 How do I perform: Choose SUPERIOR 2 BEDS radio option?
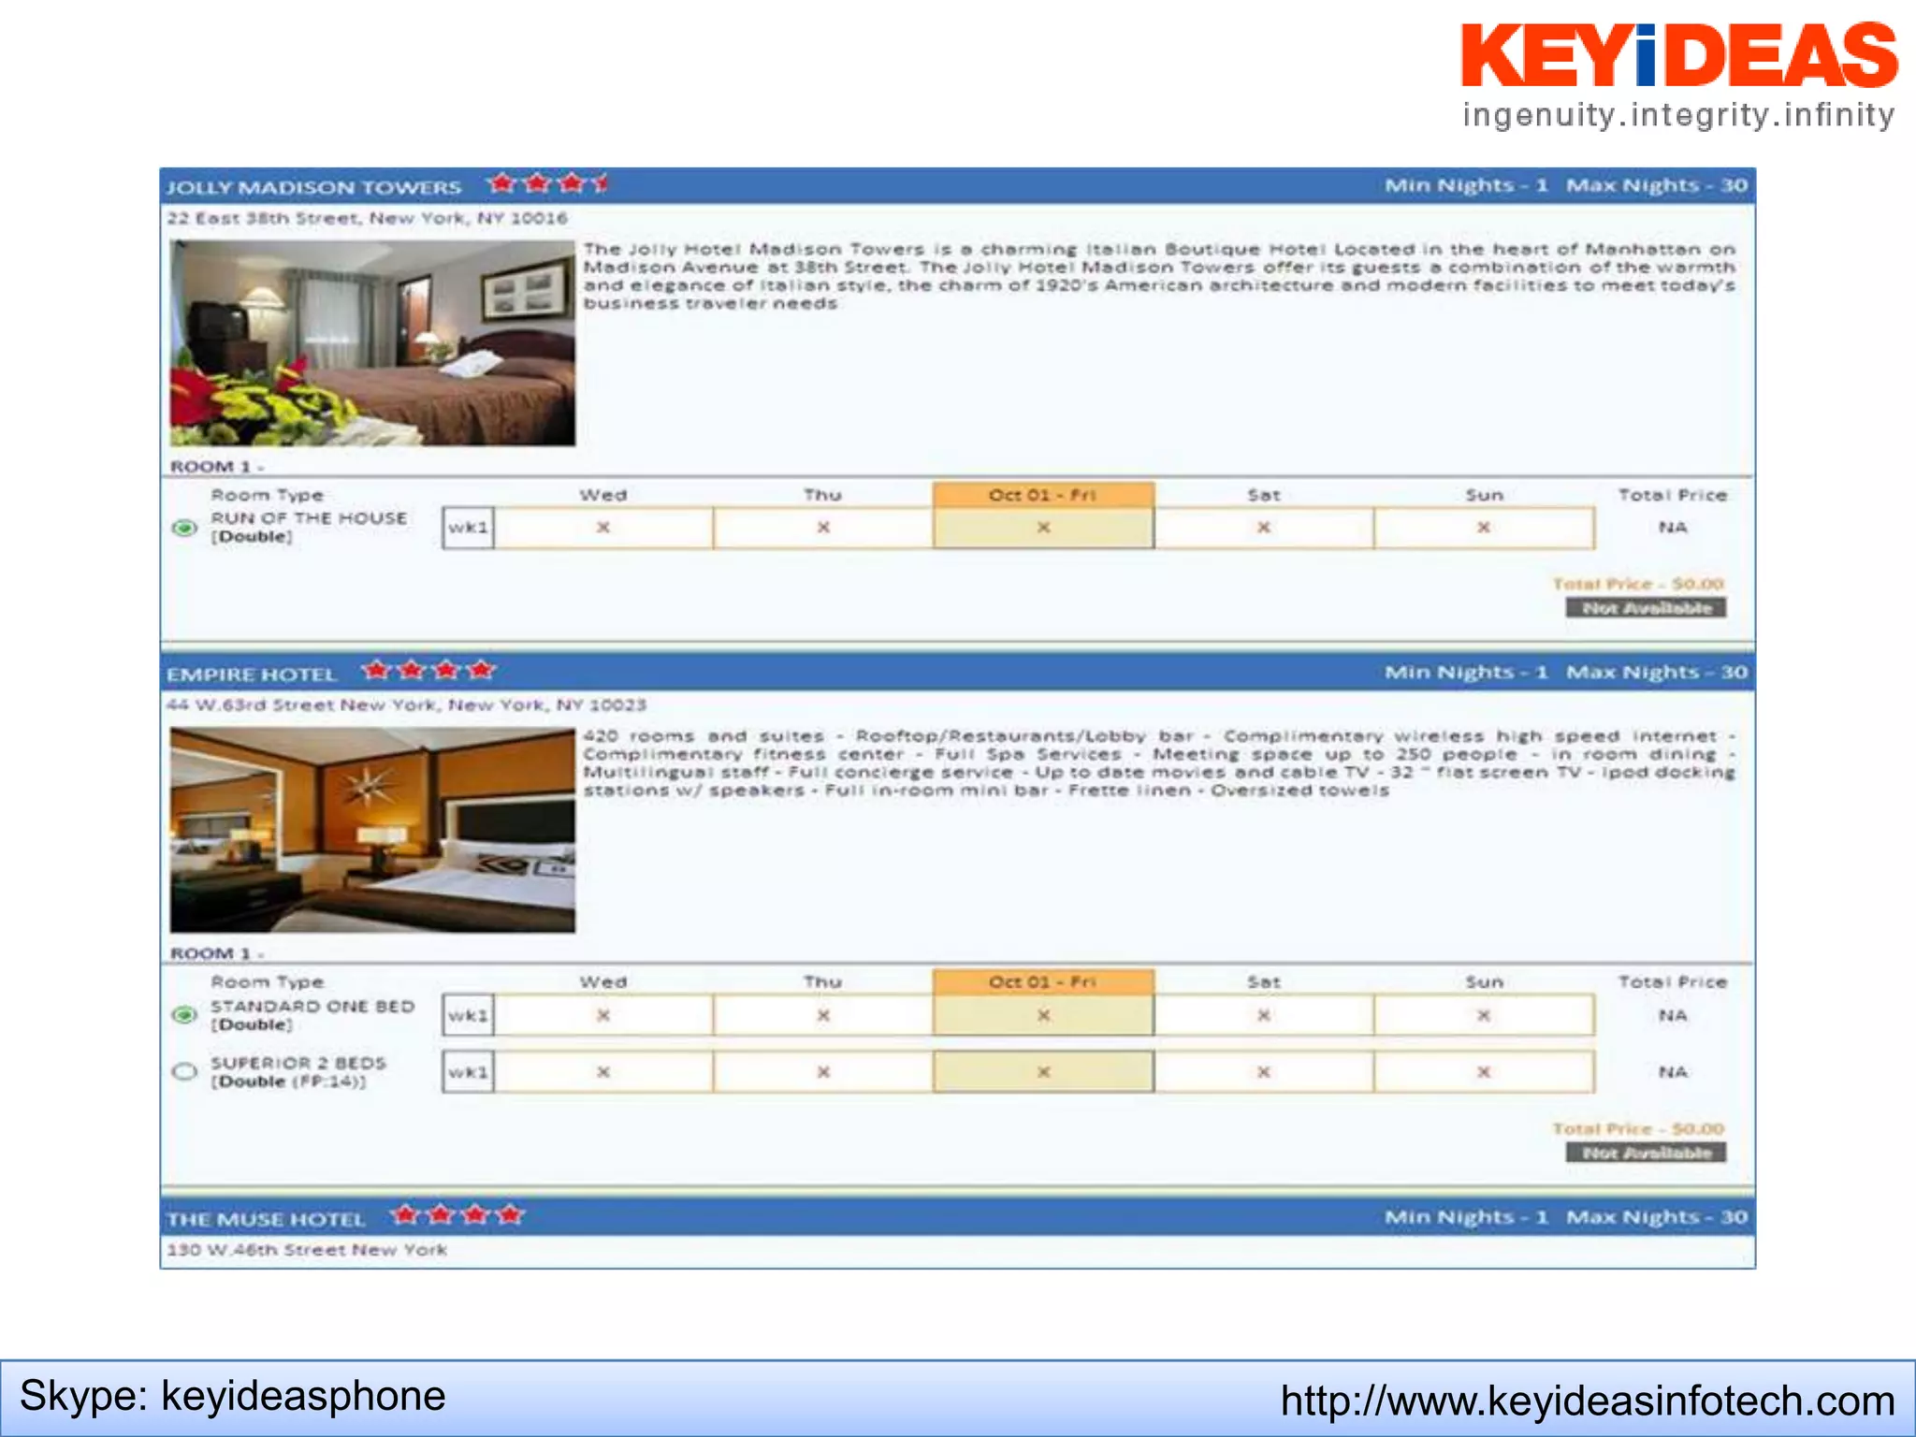coord(185,1071)
